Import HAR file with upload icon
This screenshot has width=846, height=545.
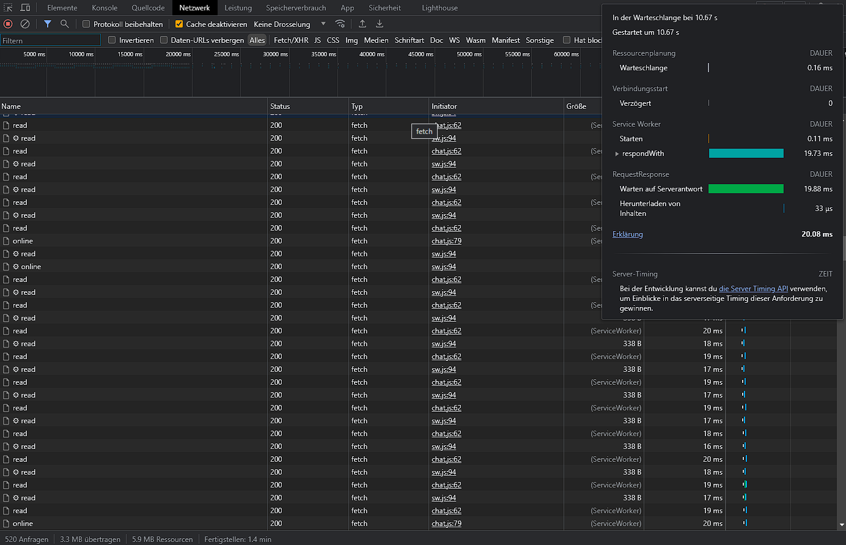(x=362, y=24)
